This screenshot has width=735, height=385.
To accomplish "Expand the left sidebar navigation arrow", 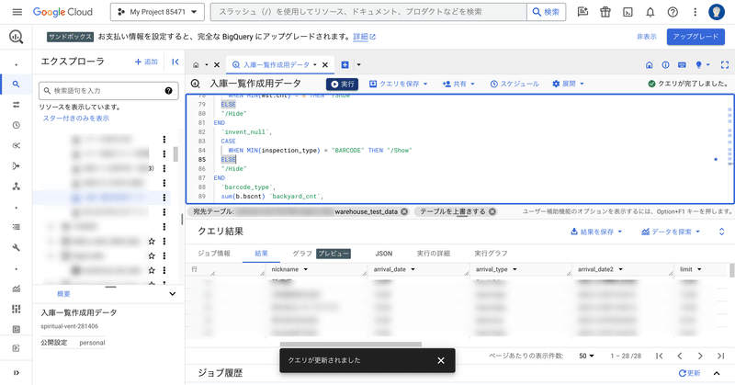I will (x=16, y=373).
